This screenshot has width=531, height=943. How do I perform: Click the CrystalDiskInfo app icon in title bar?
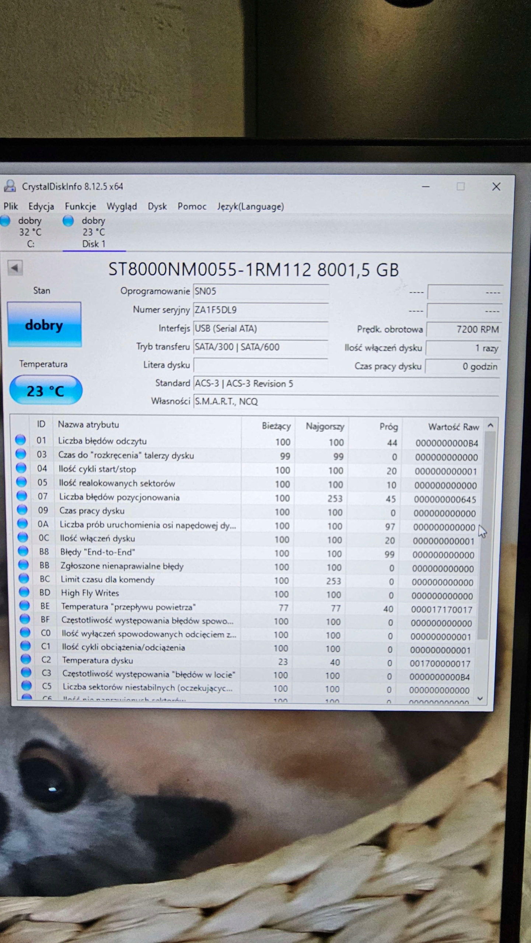(10, 186)
